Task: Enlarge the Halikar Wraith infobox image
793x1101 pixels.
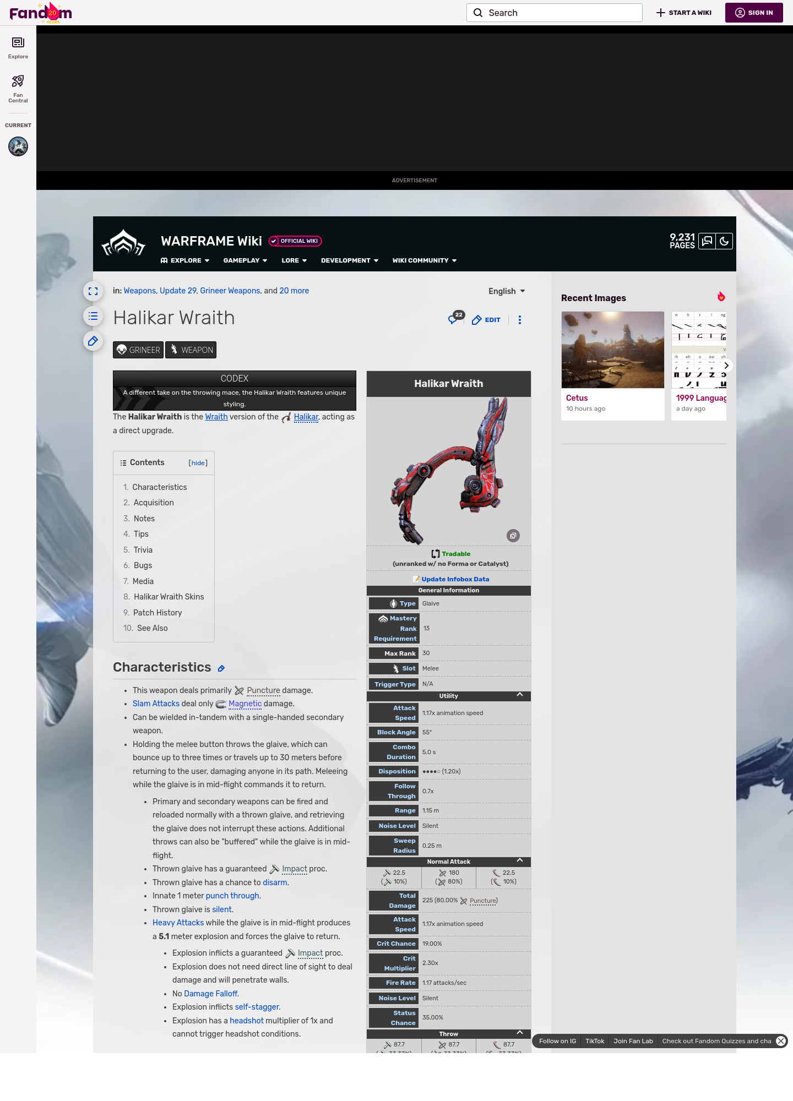Action: coord(513,536)
